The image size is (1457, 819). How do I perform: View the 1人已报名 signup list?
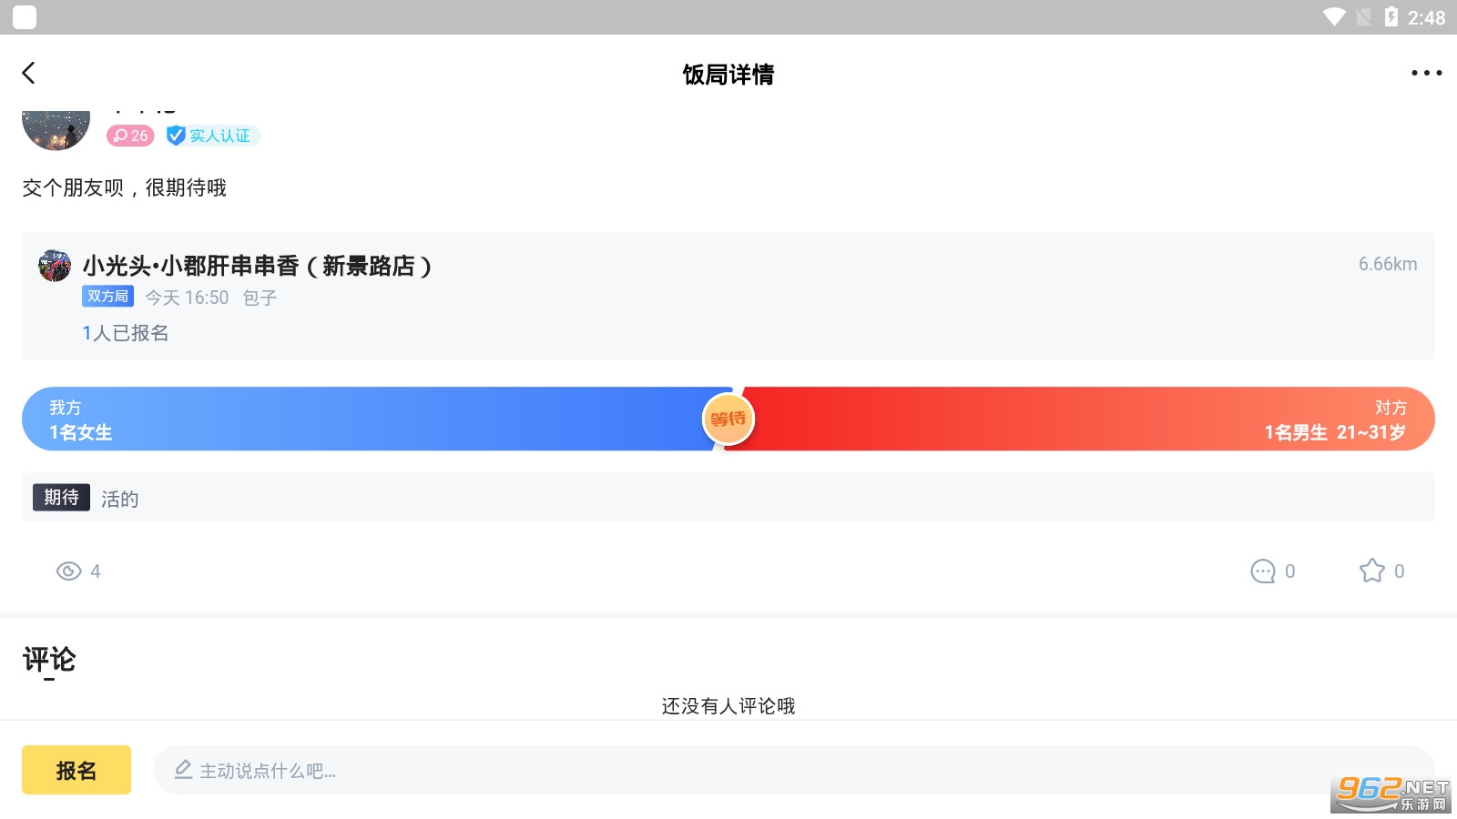point(126,333)
